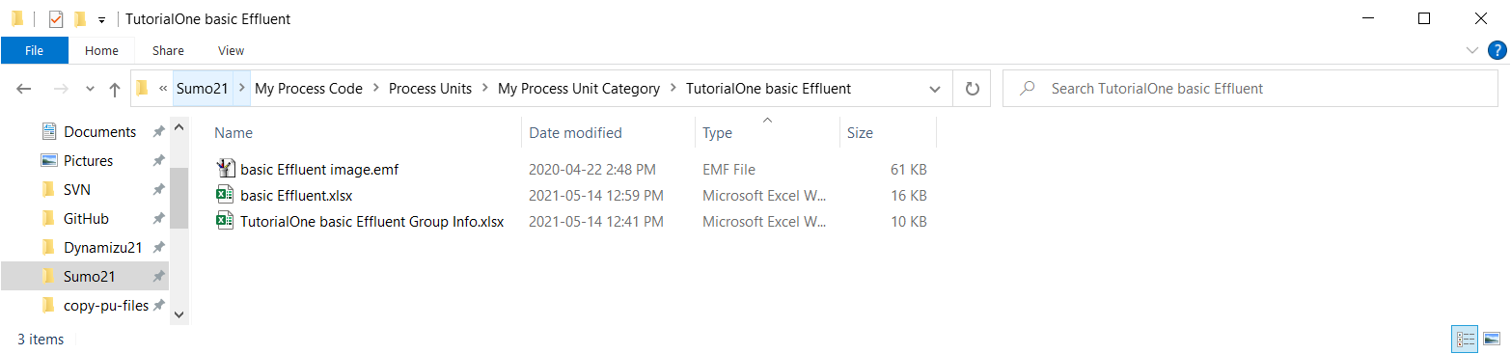Select the basic Effluent.xlsx Excel file icon
The height and width of the screenshot is (354, 1511).
point(224,196)
